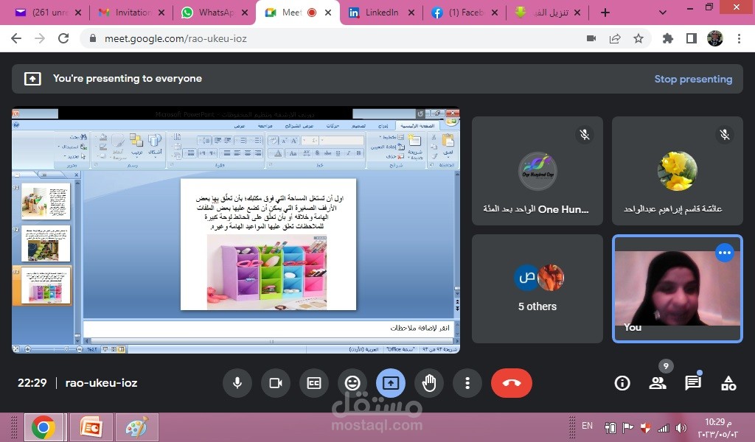Screen dimensions: 755x442
Task: View site info via the lock icon
Action: [x=93, y=38]
